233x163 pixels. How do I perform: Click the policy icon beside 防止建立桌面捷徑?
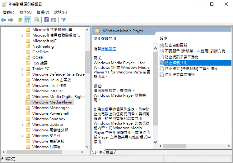(161, 74)
